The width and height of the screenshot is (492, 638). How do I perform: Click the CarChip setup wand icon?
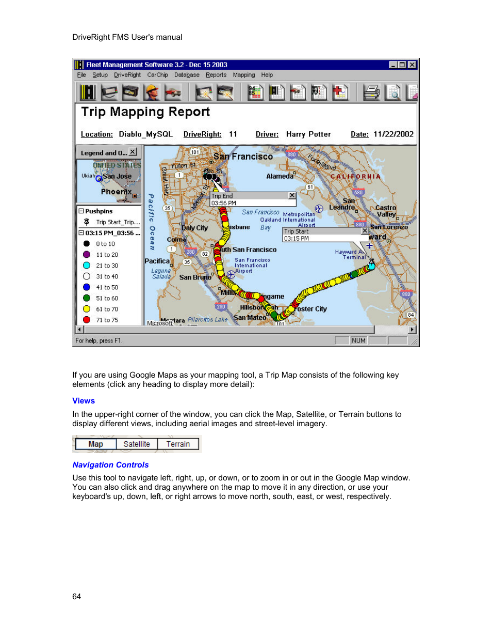coord(225,92)
